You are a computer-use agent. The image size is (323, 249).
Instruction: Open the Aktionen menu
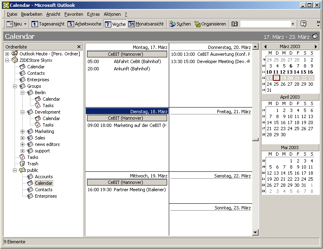tap(112, 14)
